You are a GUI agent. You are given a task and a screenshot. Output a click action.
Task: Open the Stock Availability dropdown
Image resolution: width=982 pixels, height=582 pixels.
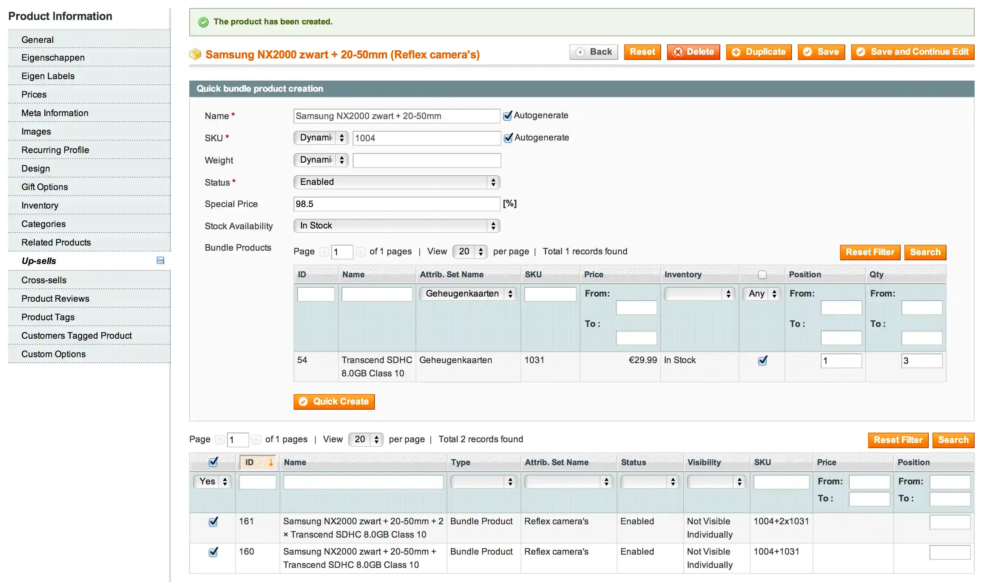coord(396,226)
